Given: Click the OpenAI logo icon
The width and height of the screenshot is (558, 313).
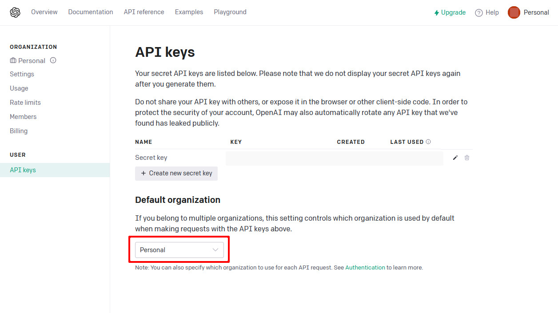Looking at the screenshot, I should click(x=15, y=12).
